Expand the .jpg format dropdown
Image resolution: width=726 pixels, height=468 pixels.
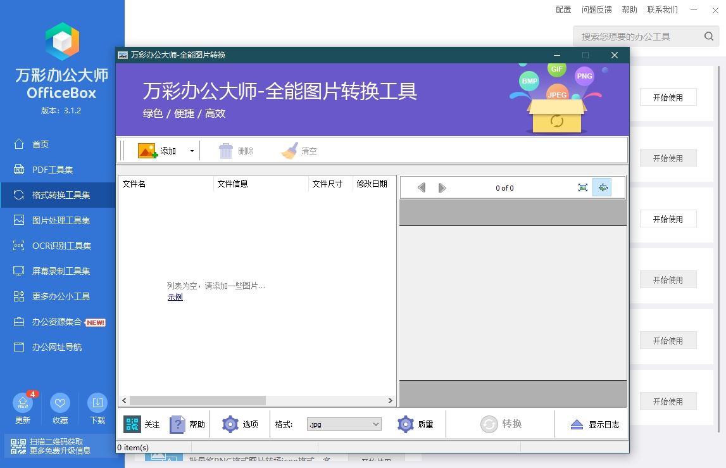tap(375, 424)
